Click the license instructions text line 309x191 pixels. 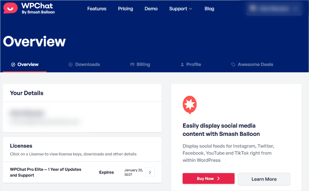[73, 154]
